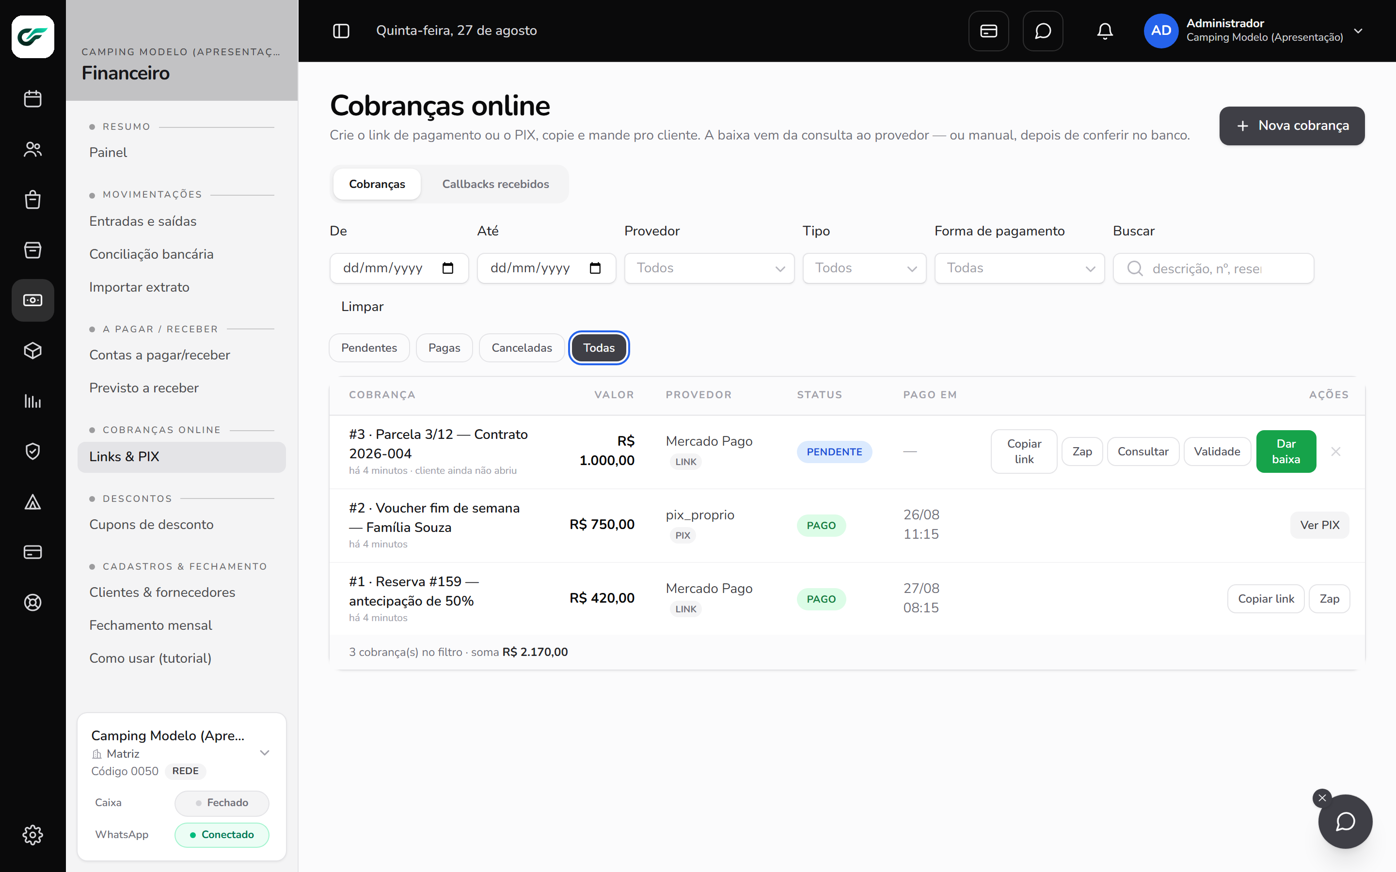Viewport: 1396px width, 872px height.
Task: Open the calendar icon in the left rail
Action: (x=33, y=99)
